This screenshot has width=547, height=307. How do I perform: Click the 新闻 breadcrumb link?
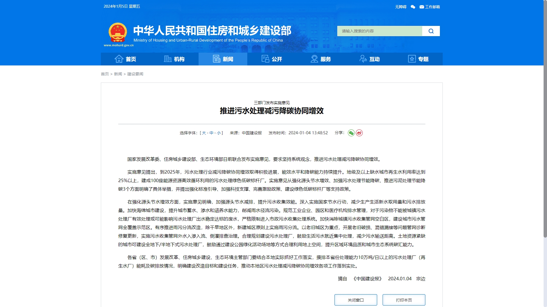pos(118,74)
